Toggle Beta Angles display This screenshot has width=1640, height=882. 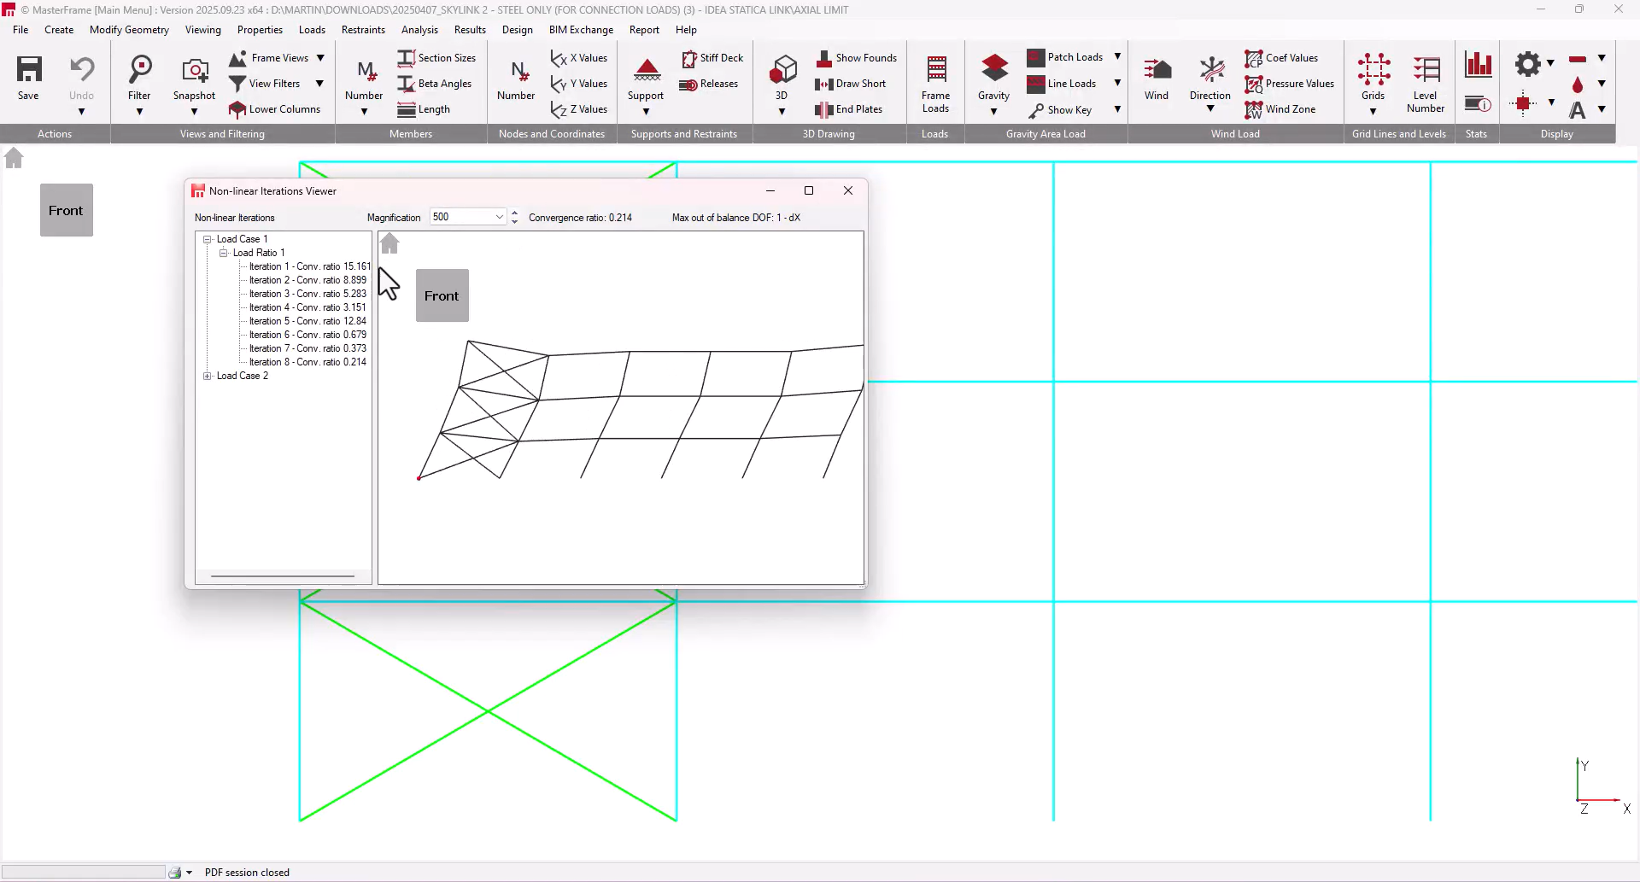435,84
